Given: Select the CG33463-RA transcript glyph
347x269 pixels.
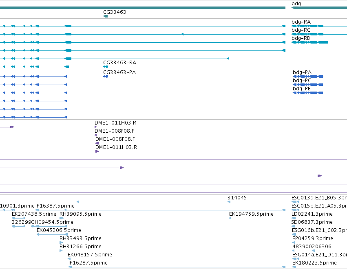Looking at the screenshot, I should [106, 67].
